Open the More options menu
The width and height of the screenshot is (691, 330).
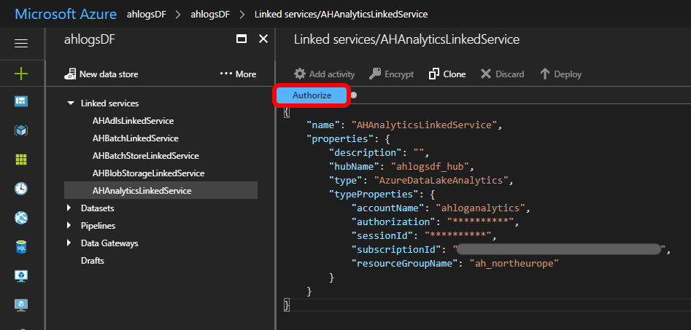(238, 74)
